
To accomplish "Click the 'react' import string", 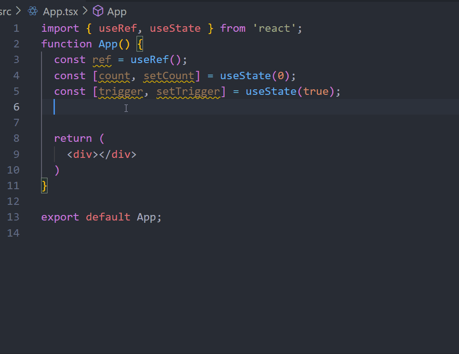I will [x=275, y=28].
